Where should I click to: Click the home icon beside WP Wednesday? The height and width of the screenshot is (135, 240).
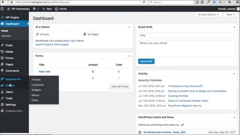click(x=9, y=9)
